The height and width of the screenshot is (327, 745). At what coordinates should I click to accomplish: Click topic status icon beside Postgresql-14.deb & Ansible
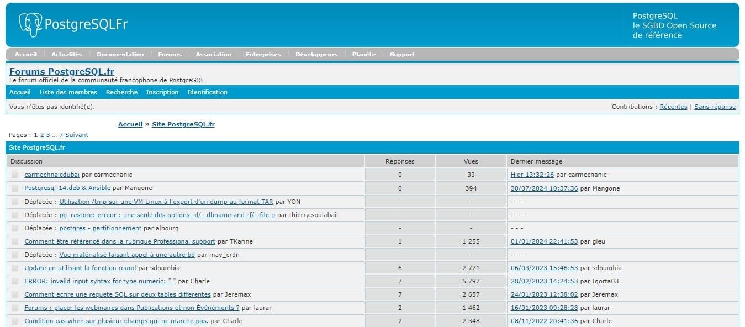15,188
